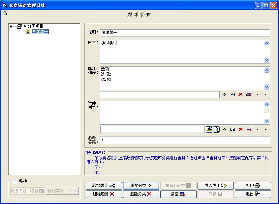Click the application icon in the title bar
279x204 pixels.
coord(4,5)
